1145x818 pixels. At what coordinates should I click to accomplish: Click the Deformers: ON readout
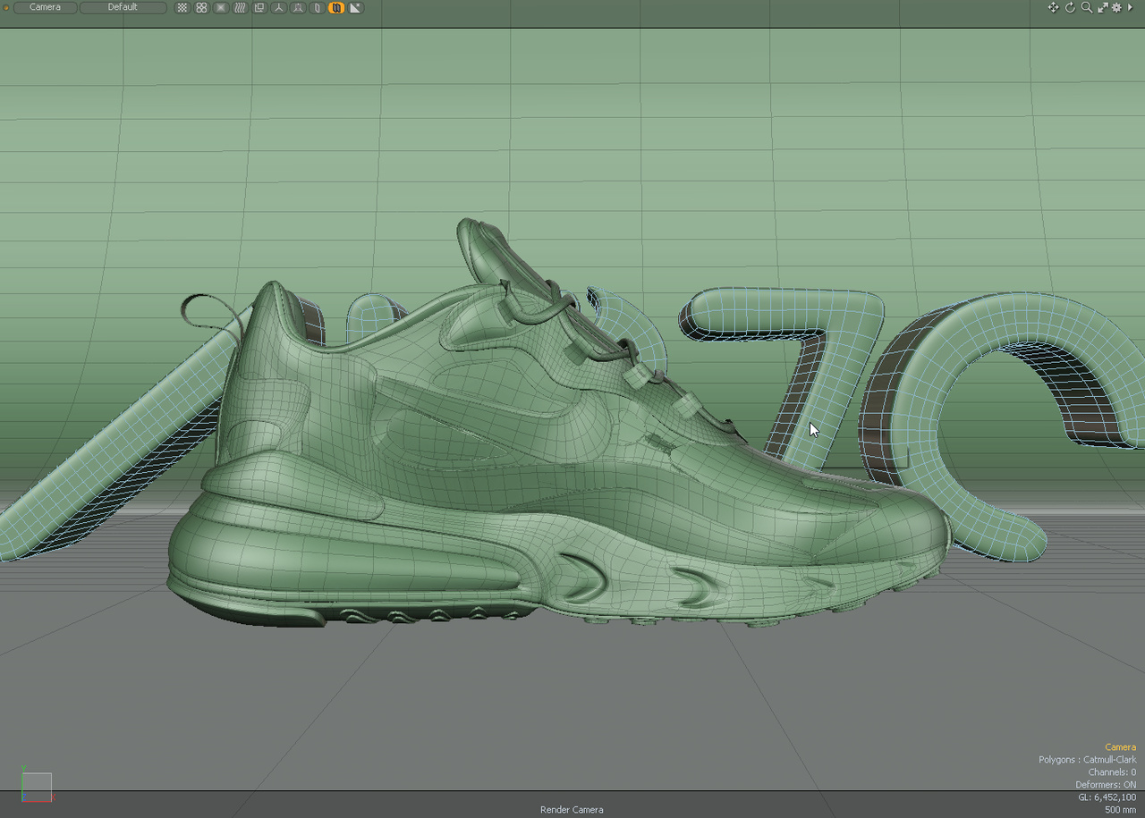tap(1106, 784)
